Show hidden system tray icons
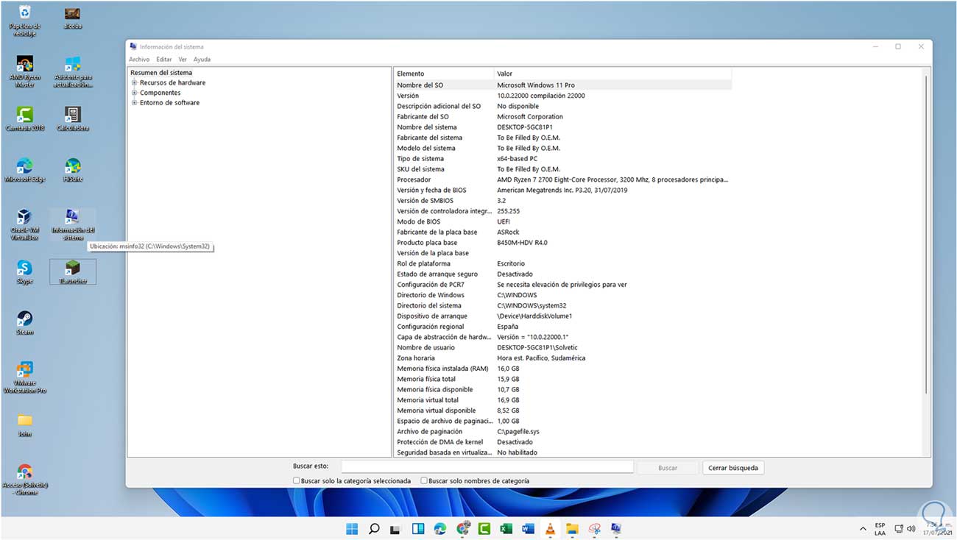The image size is (957, 540). [863, 529]
